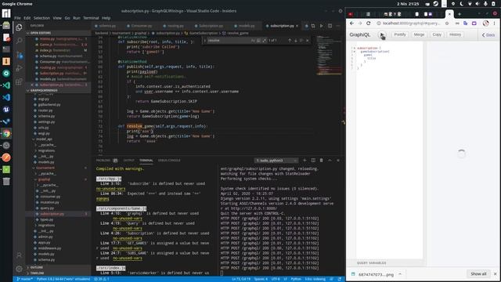Expand the migrations folder under model_api

coord(47,150)
